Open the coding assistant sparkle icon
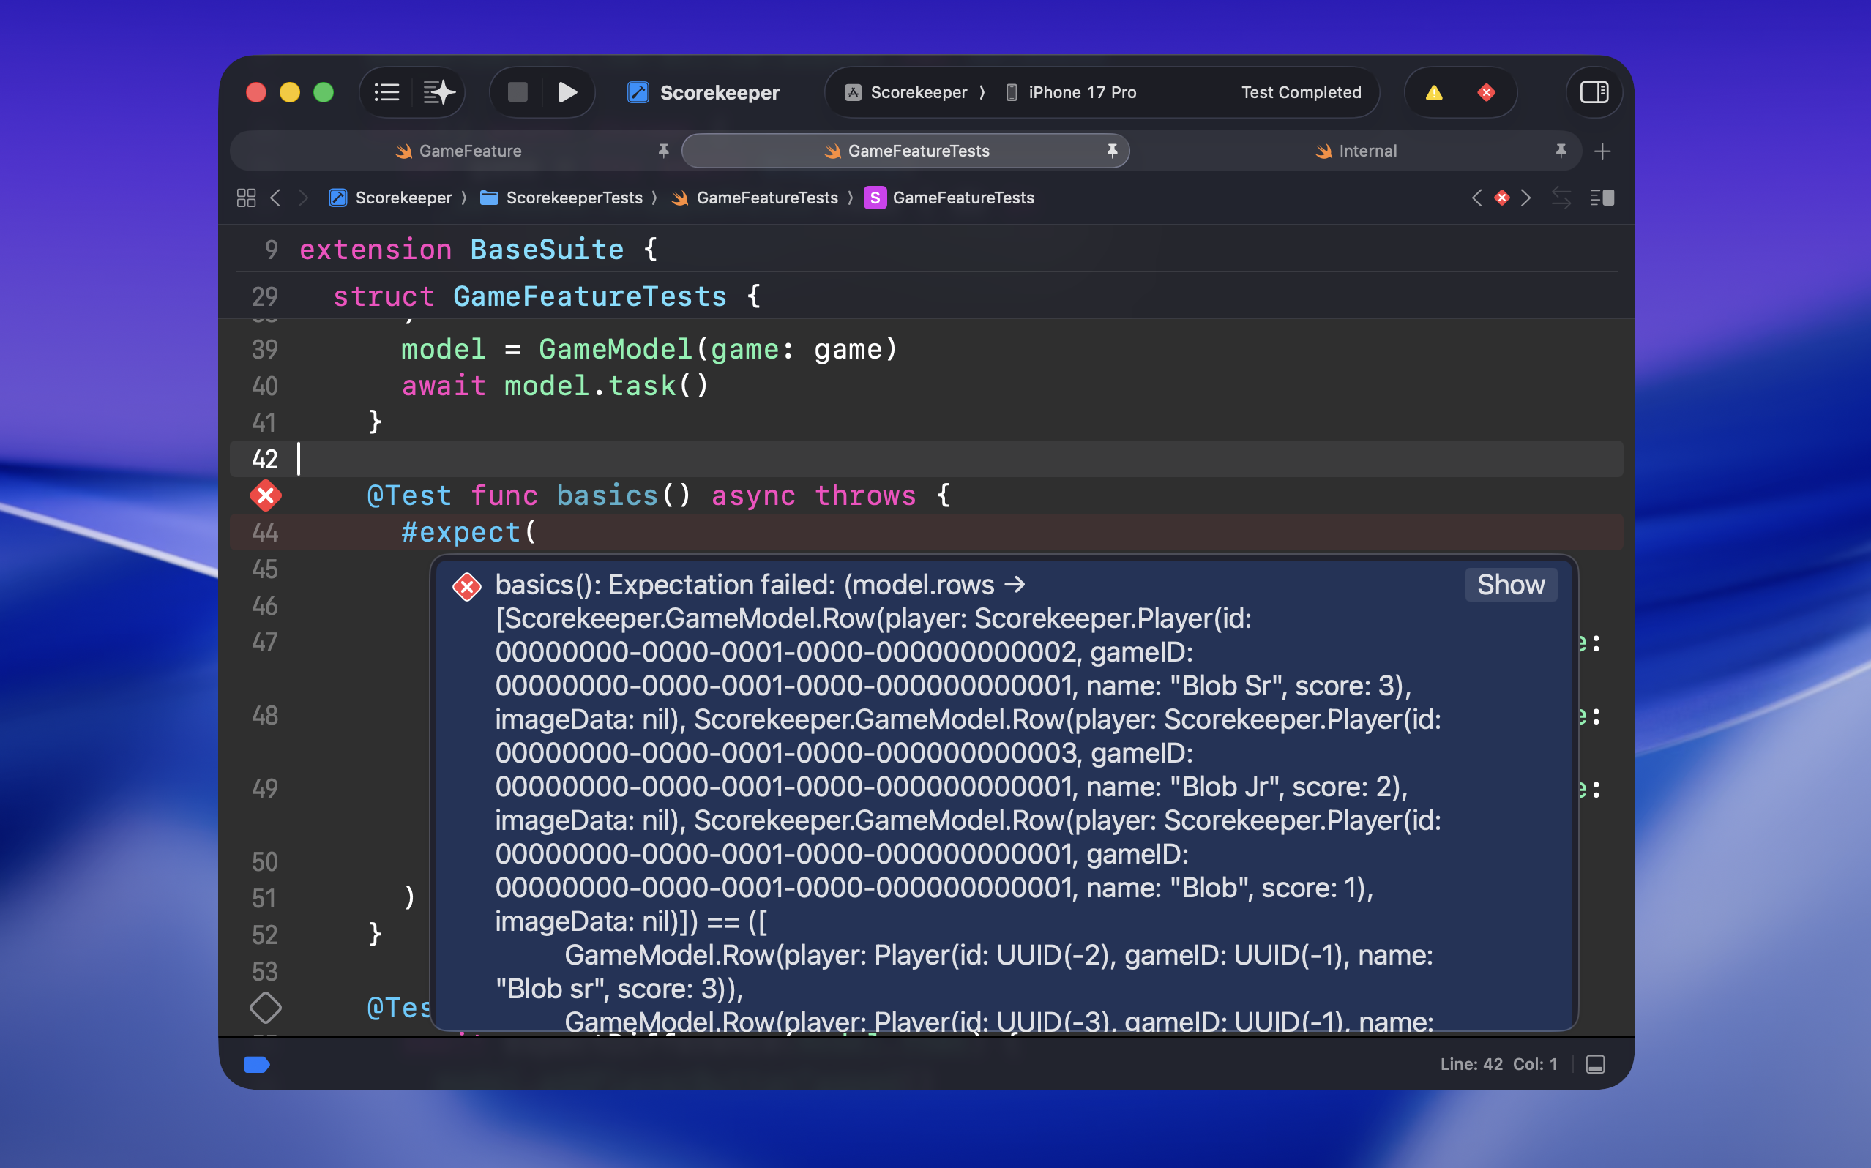The image size is (1871, 1168). (x=438, y=93)
